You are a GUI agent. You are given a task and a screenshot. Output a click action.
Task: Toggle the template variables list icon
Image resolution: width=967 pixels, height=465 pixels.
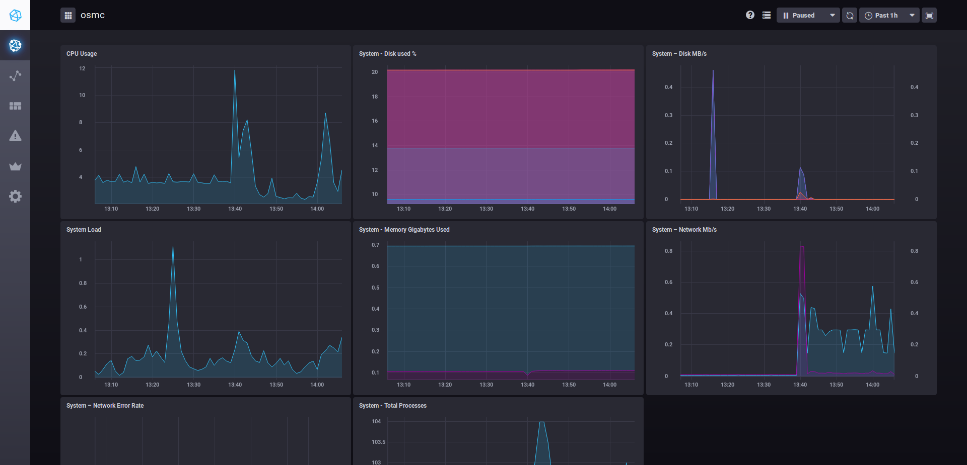[767, 15]
